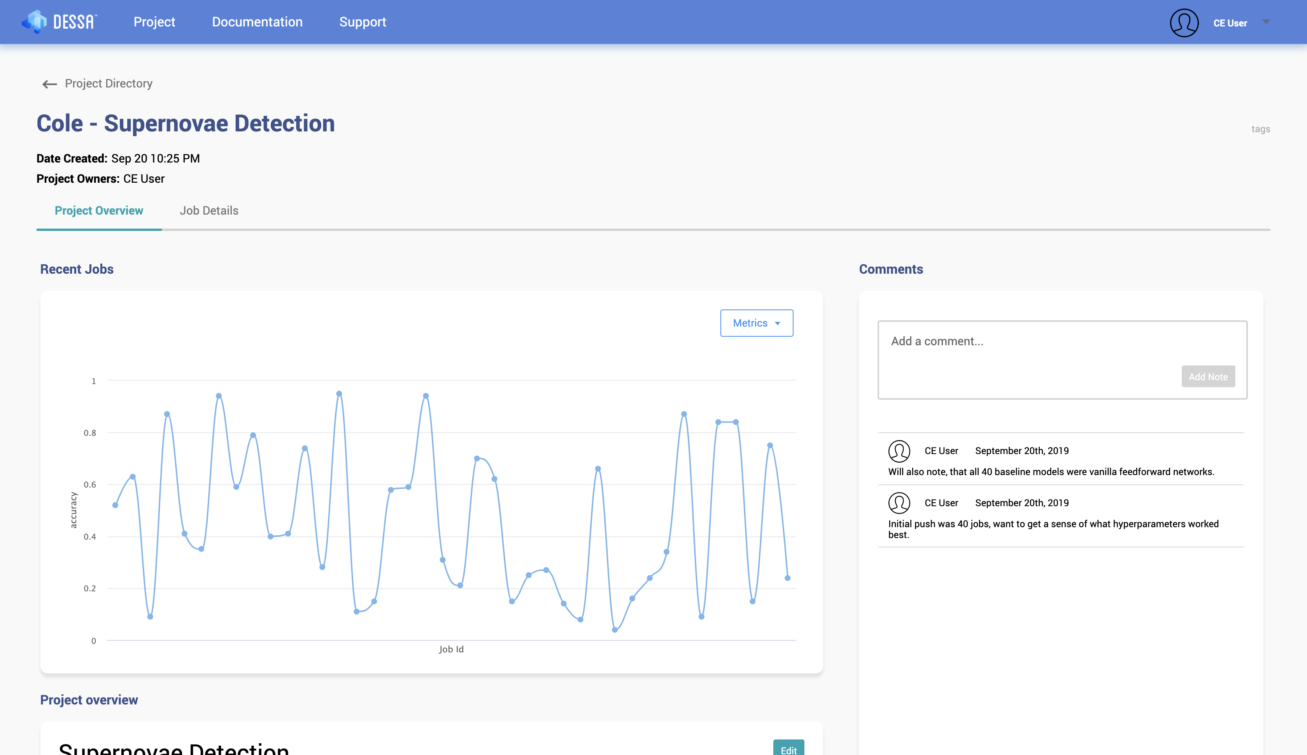Click the Documentation menu item
Image resolution: width=1307 pixels, height=755 pixels.
257,21
